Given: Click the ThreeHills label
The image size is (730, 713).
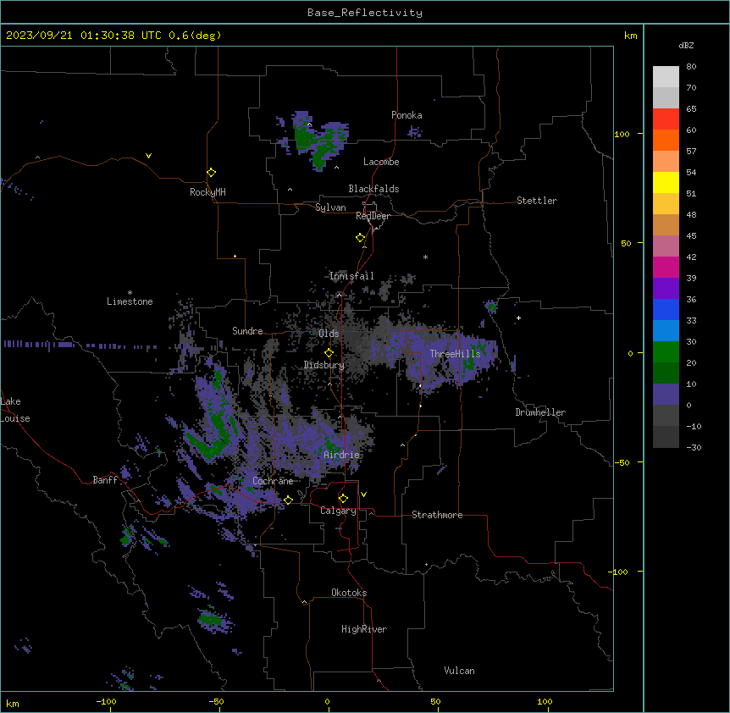Looking at the screenshot, I should 455,354.
